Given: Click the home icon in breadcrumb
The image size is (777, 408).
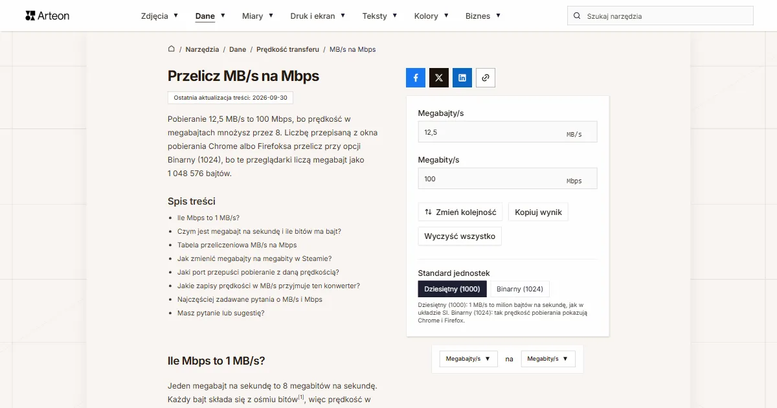Looking at the screenshot, I should click(x=172, y=49).
